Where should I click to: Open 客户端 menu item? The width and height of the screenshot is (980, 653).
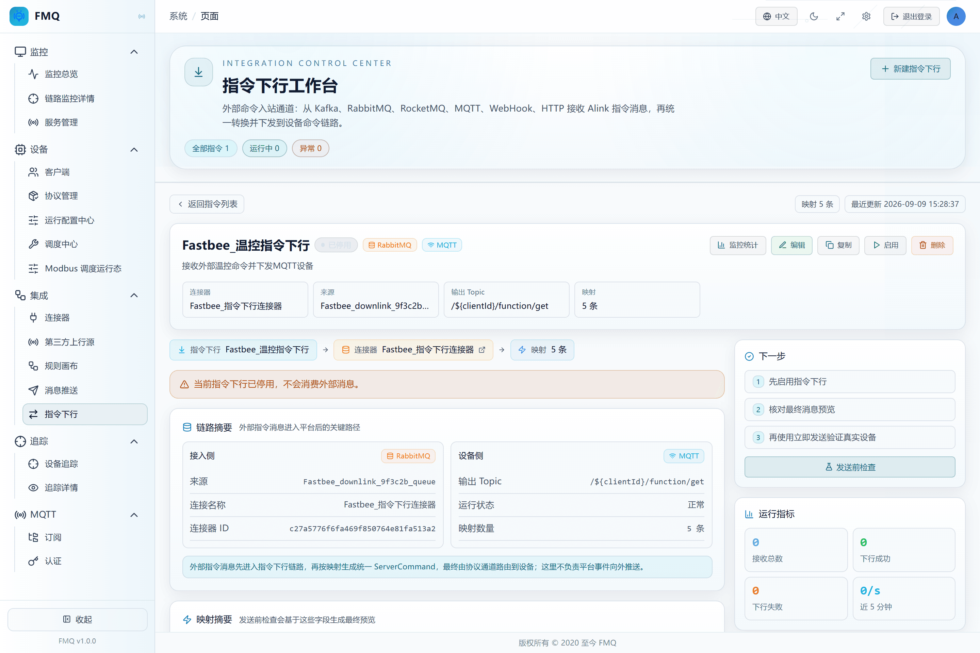click(85, 172)
